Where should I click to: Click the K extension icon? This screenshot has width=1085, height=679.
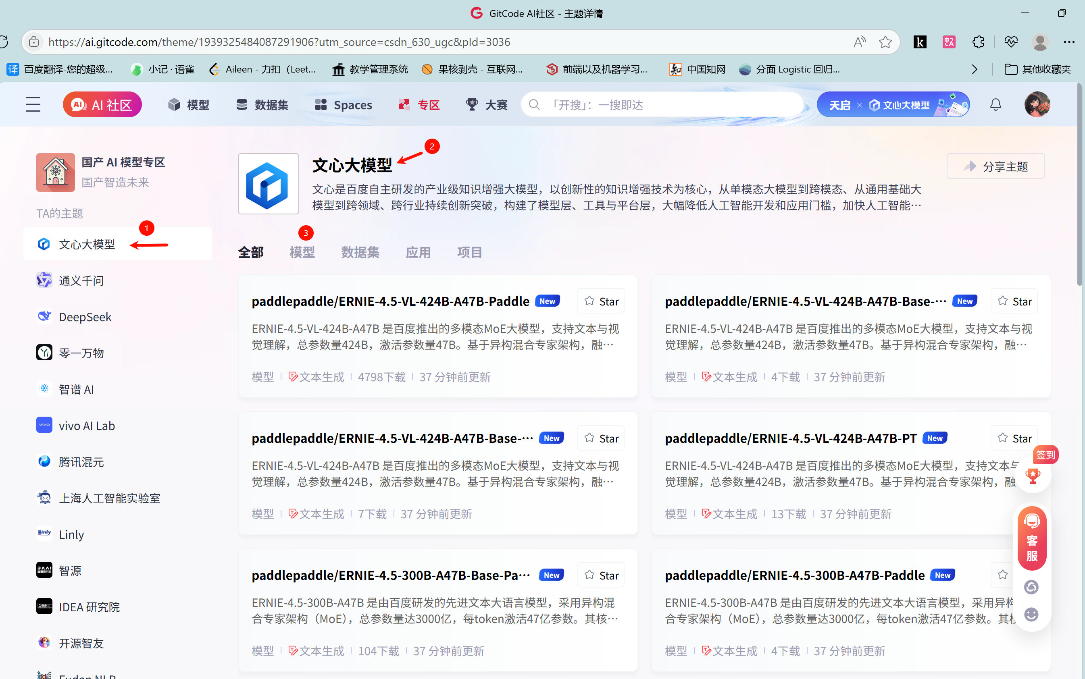(x=920, y=42)
